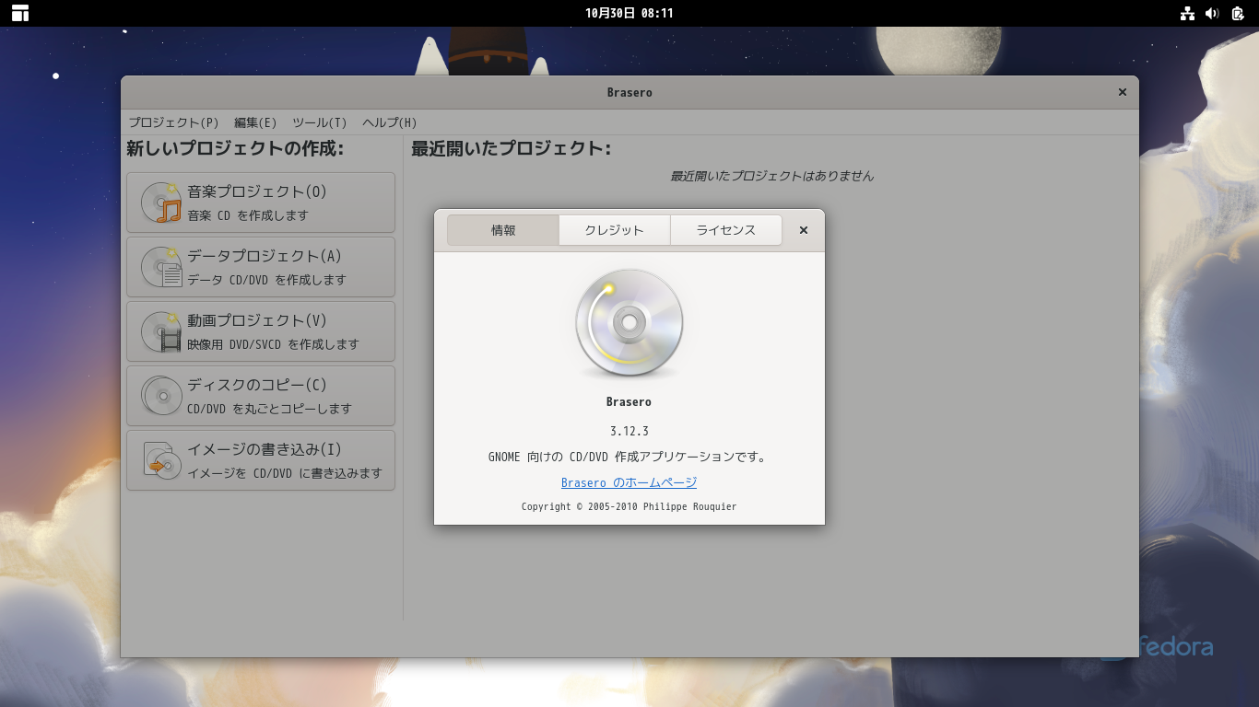1259x707 pixels.
Task: Click the Brasero name label below the disc logo
Action: click(x=629, y=402)
